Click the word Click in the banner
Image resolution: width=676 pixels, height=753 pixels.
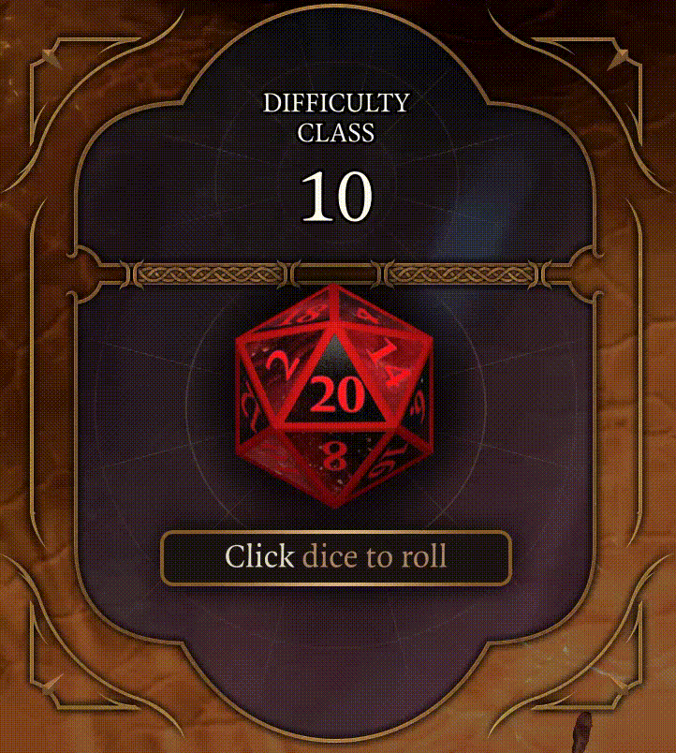(x=259, y=557)
